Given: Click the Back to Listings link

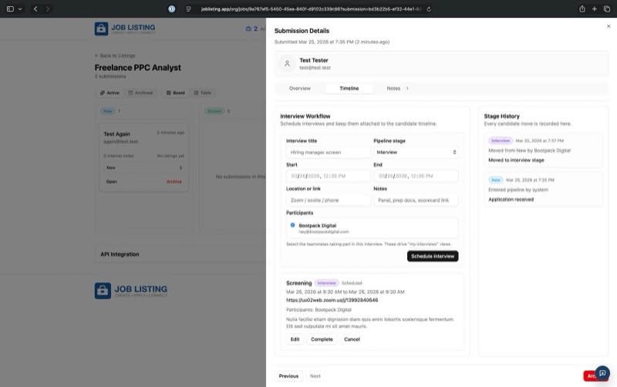Looking at the screenshot, I should pyautogui.click(x=115, y=56).
